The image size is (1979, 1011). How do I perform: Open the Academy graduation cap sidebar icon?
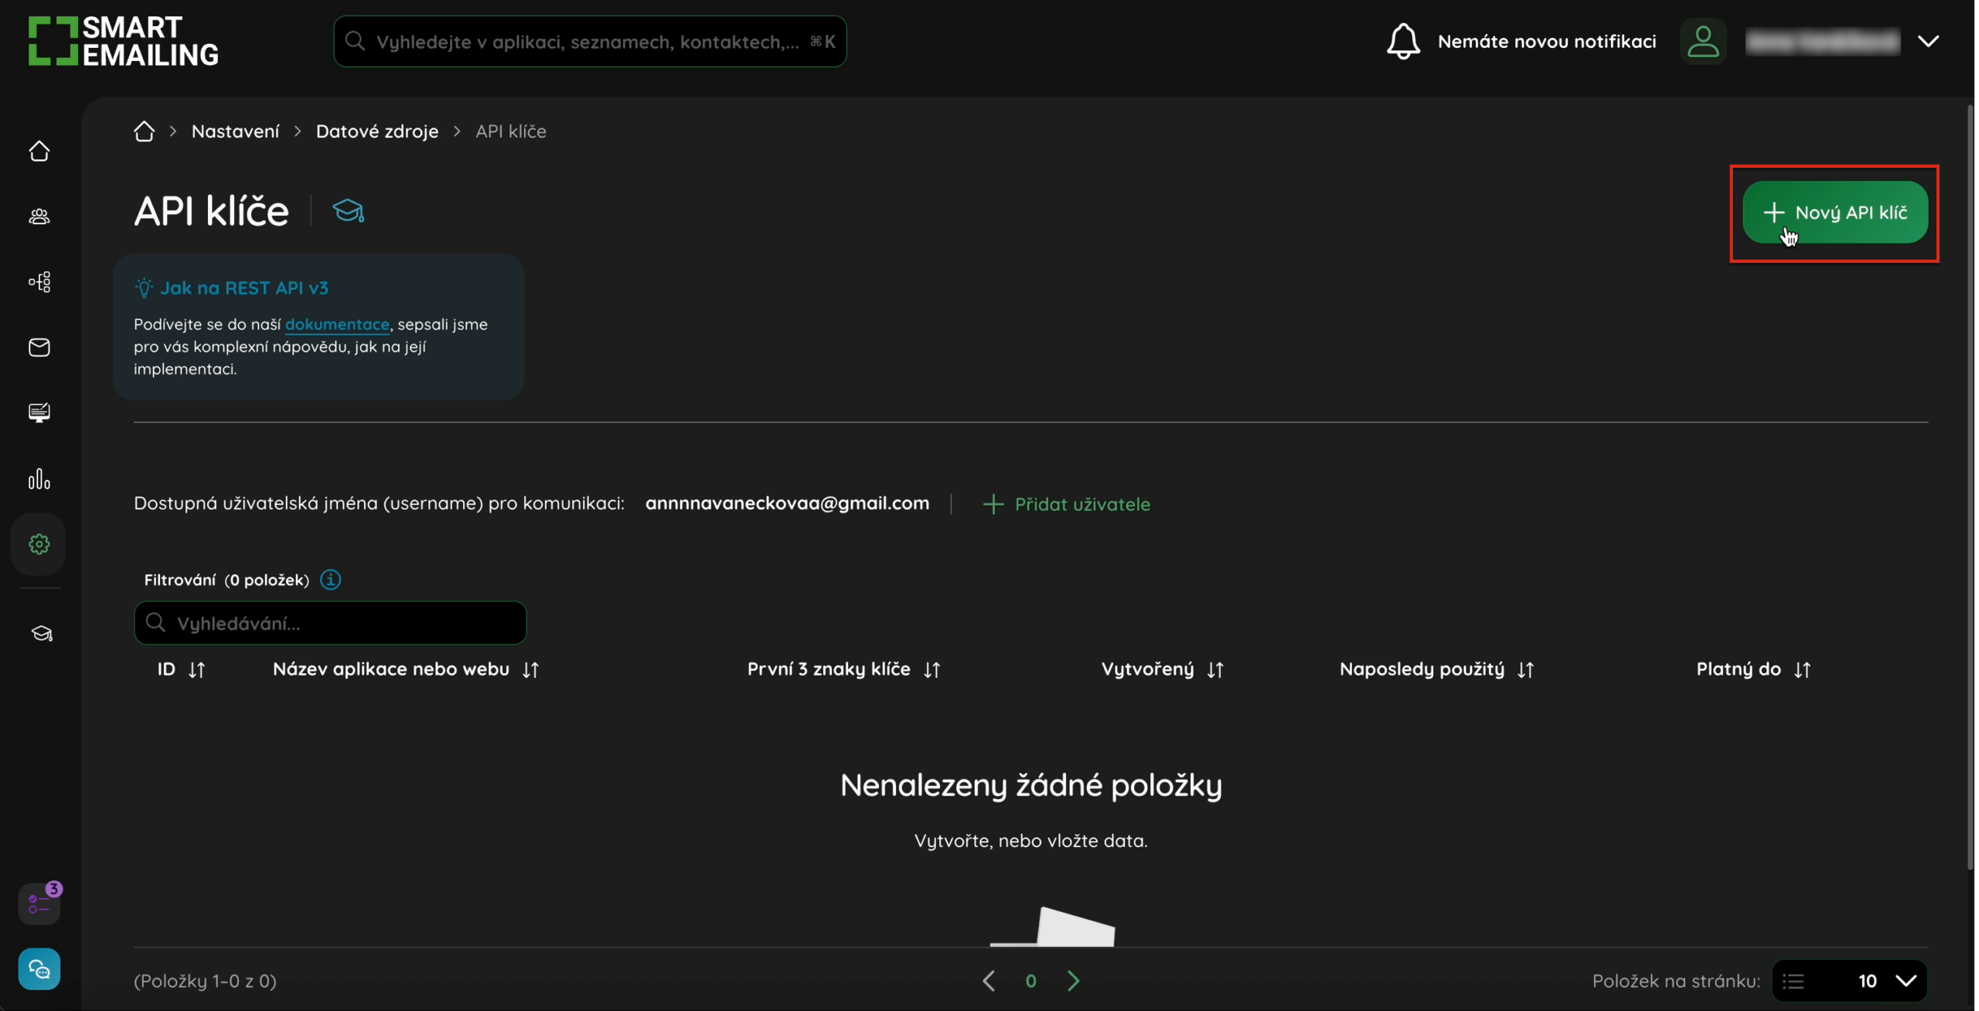coord(42,634)
